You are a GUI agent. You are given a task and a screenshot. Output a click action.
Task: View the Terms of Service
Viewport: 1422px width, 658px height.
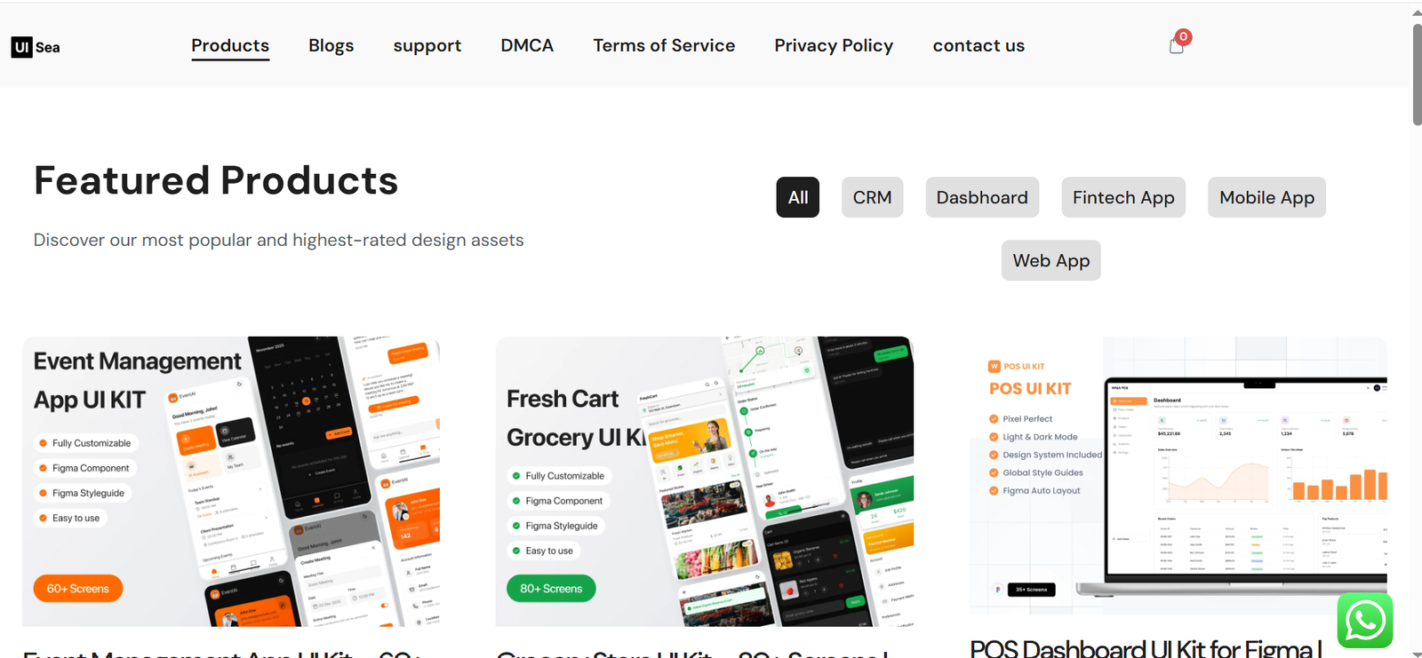click(x=664, y=45)
